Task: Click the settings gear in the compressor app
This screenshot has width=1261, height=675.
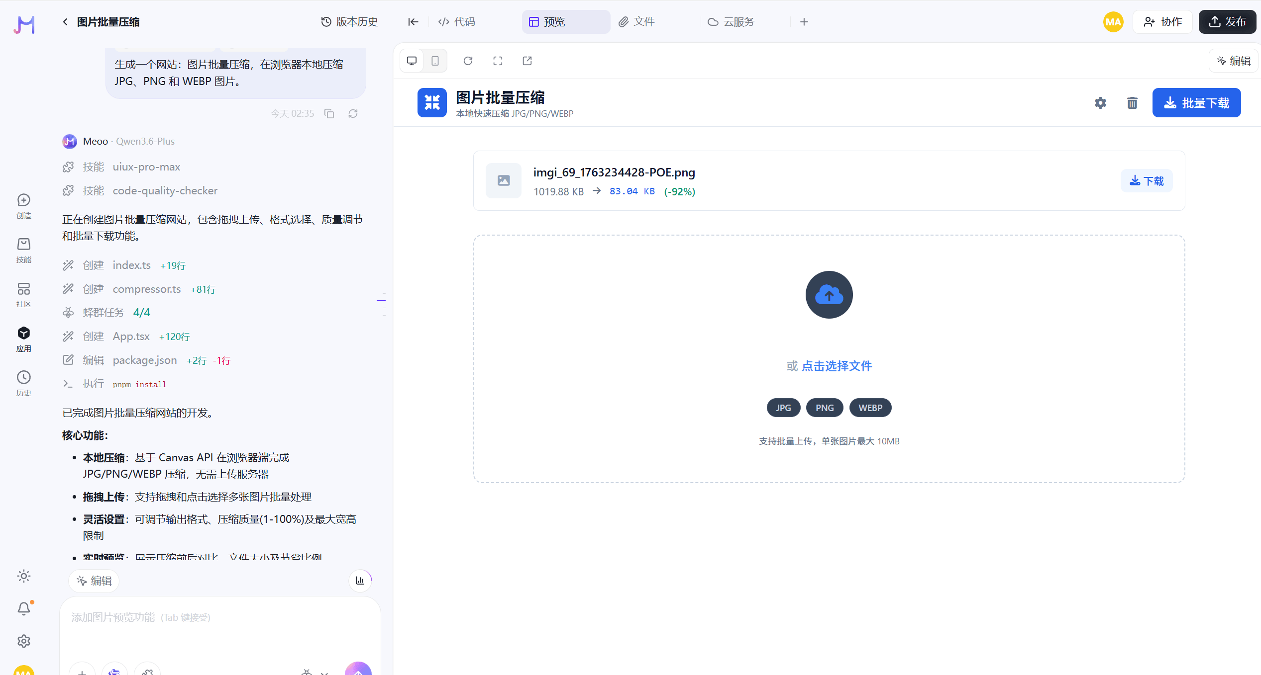Action: (1100, 103)
